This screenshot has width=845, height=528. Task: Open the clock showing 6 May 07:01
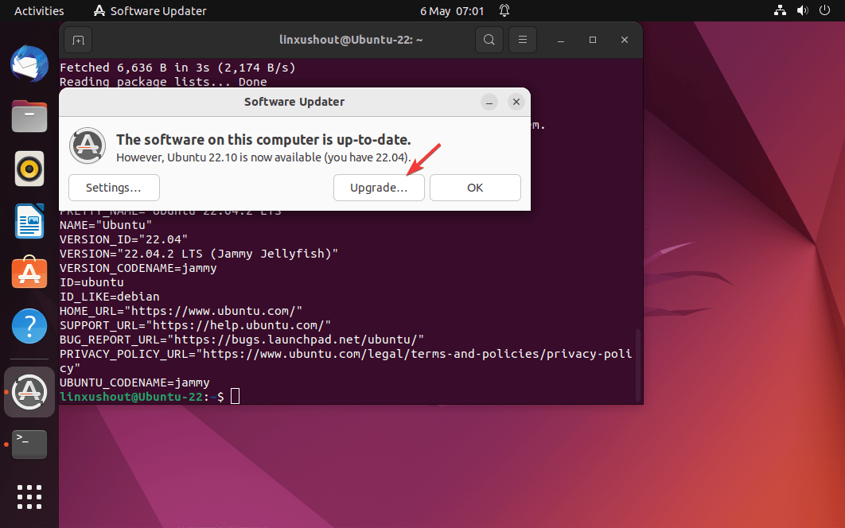[x=452, y=11]
